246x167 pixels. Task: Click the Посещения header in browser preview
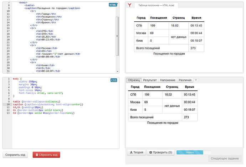(158, 18)
